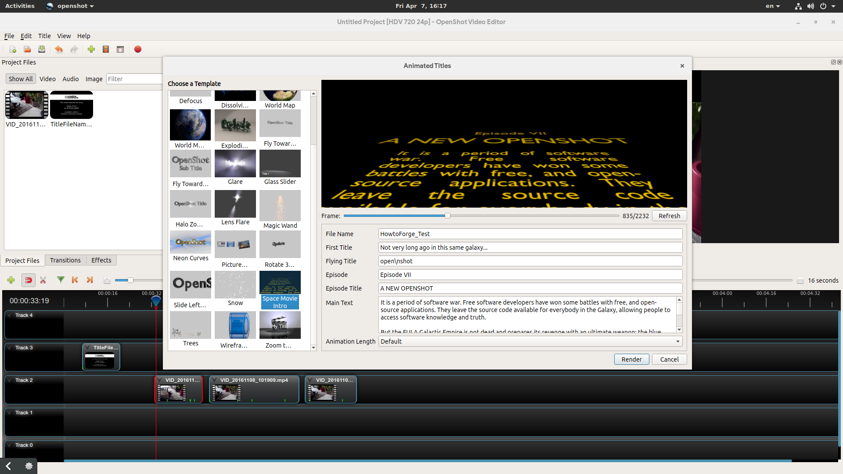Select the Magic Wand template
843x474 pixels.
(280, 205)
